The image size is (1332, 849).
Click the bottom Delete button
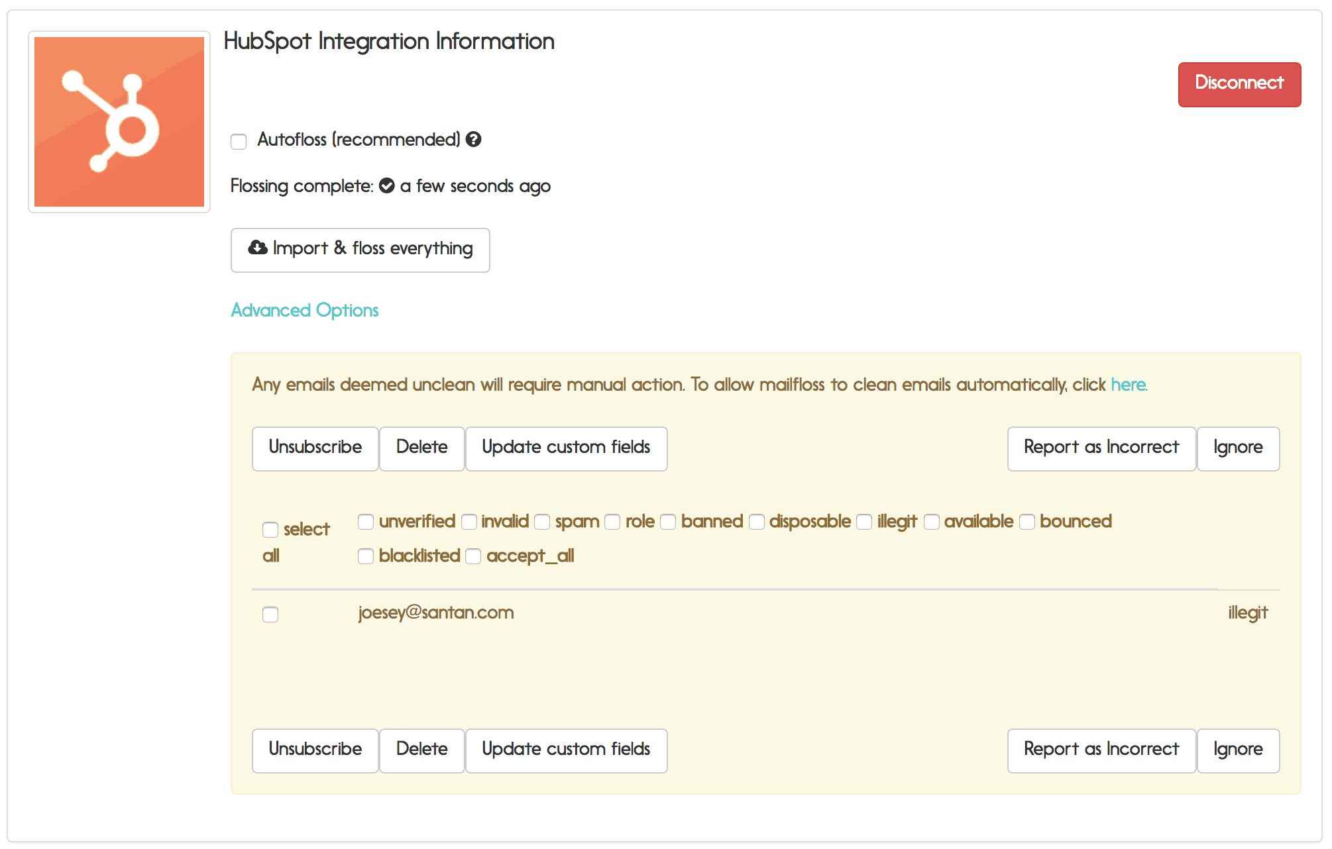point(422,750)
